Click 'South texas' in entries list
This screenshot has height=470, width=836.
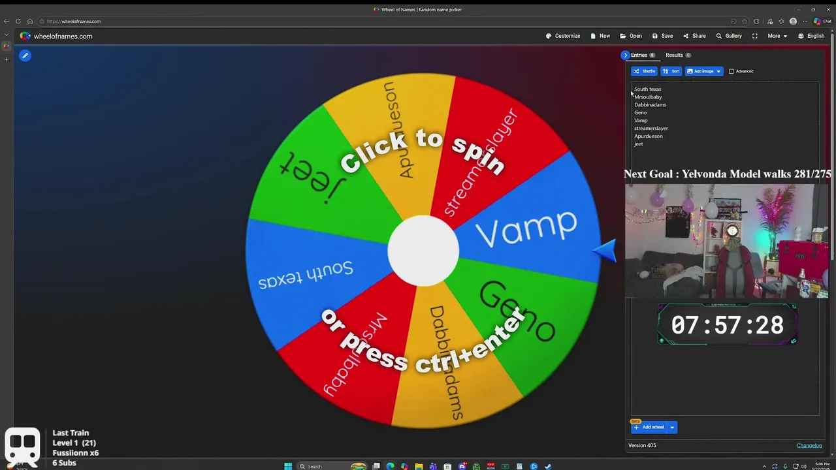click(647, 89)
